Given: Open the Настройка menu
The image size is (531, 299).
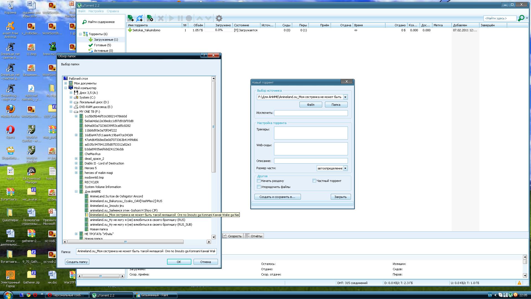Looking at the screenshot, I should pos(96,11).
